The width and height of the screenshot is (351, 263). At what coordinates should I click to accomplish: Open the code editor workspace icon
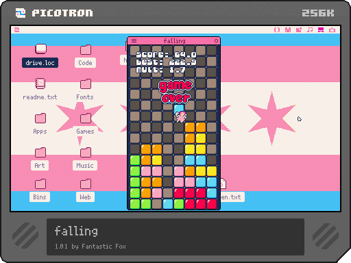(277, 30)
